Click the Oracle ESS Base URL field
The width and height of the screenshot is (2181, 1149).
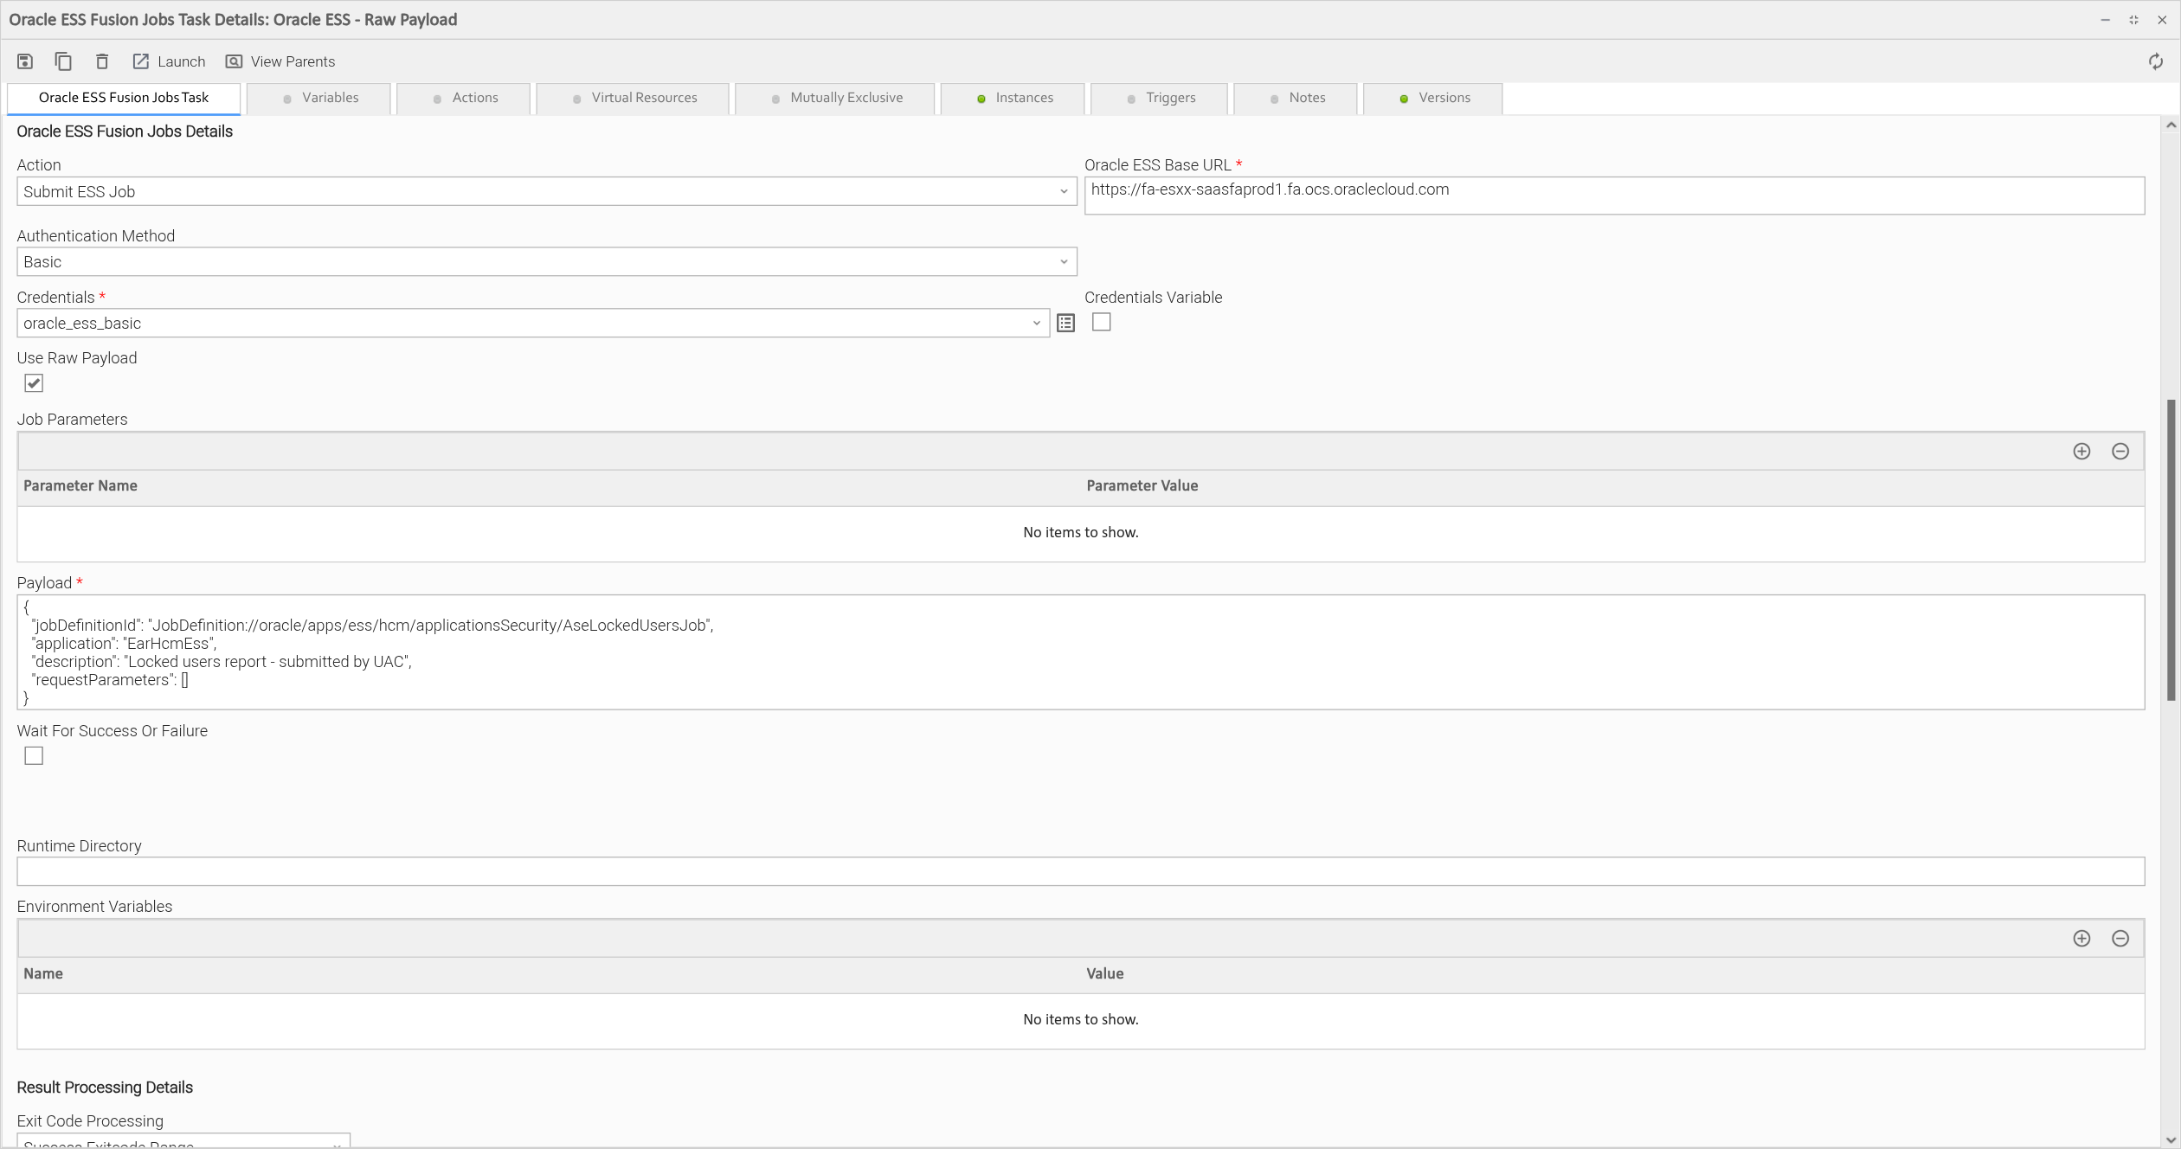[x=1614, y=196]
